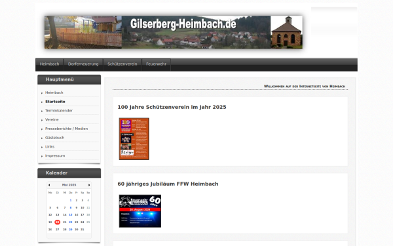
Task: Click calendar day 8 link
Action: [x=71, y=207]
